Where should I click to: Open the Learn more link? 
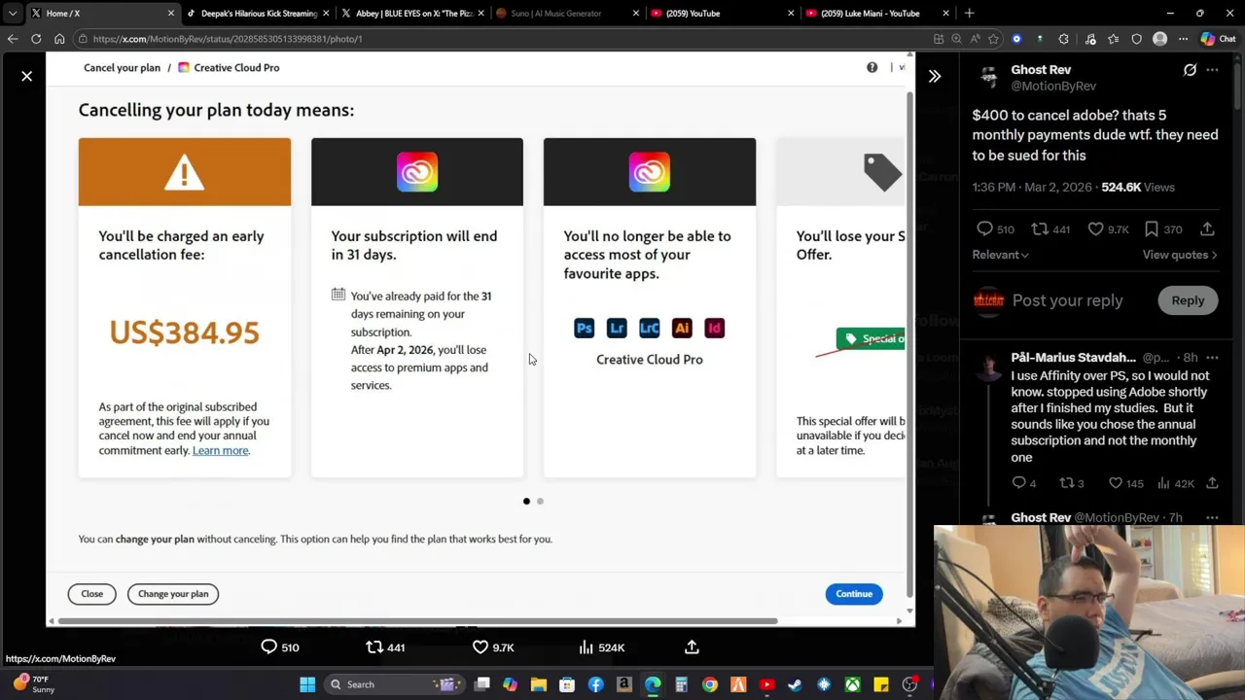[221, 450]
